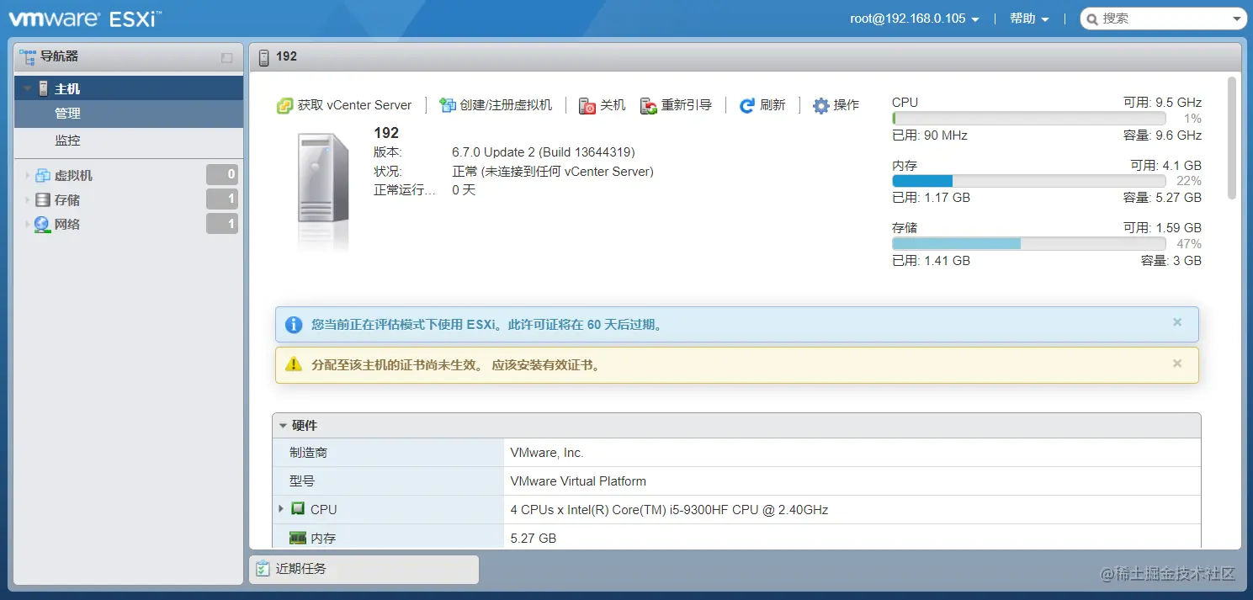Expand the 虚拟机 tree node arrow

[27, 176]
